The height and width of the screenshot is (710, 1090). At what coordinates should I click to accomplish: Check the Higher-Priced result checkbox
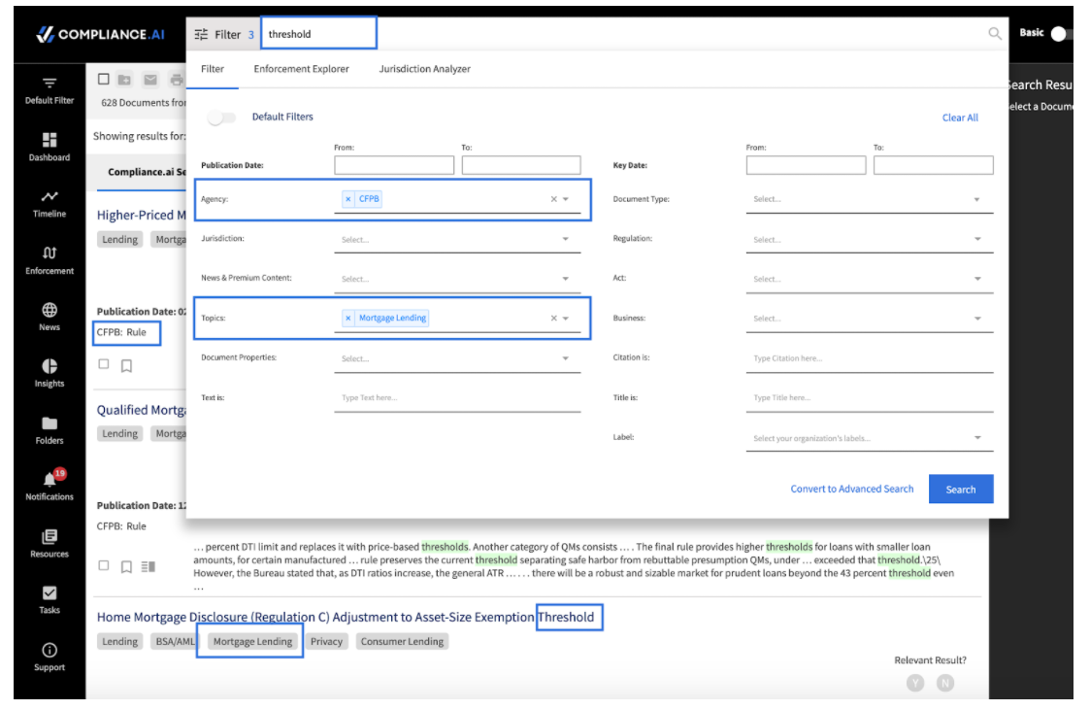pyautogui.click(x=104, y=363)
